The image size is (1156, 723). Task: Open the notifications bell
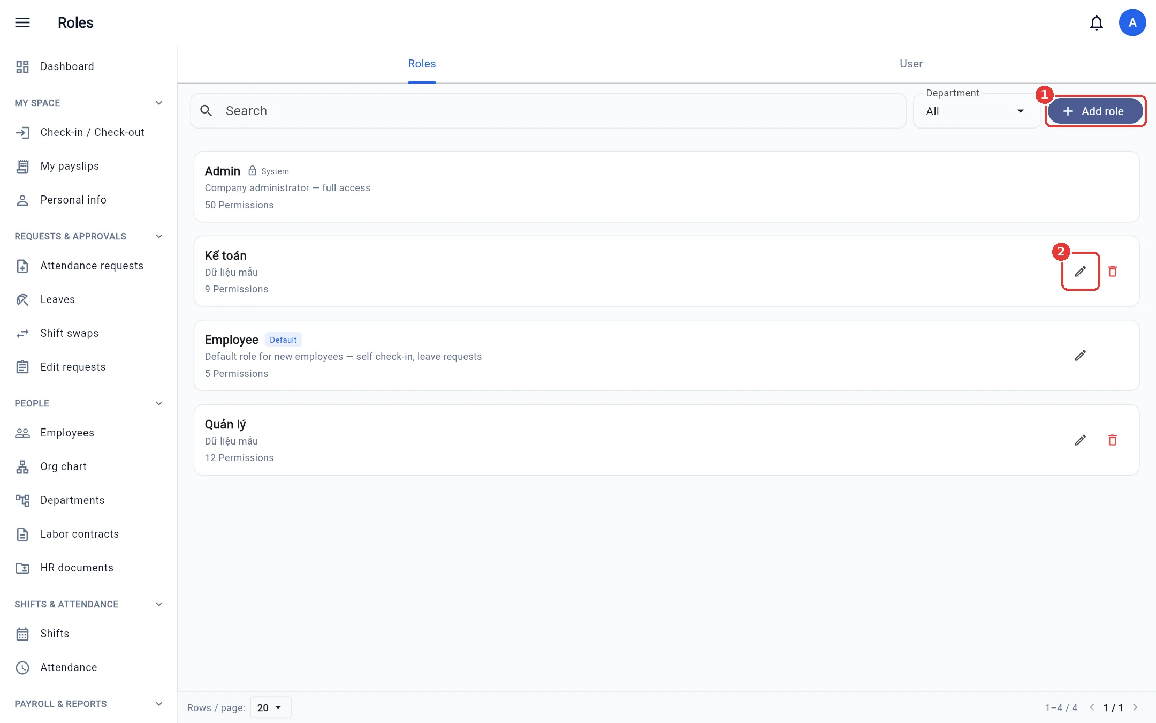coord(1097,22)
